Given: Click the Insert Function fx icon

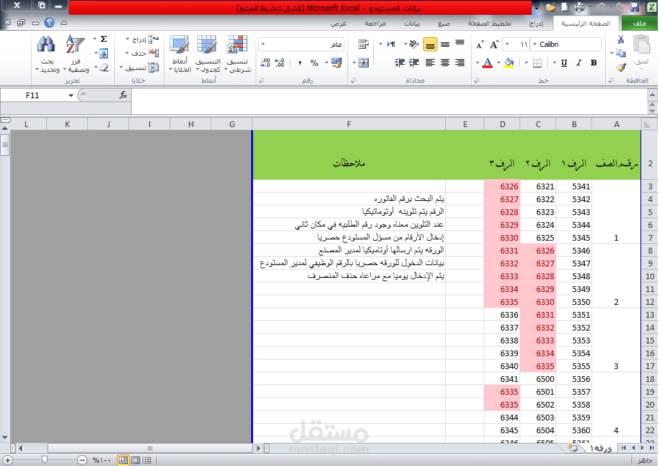Looking at the screenshot, I should point(123,95).
